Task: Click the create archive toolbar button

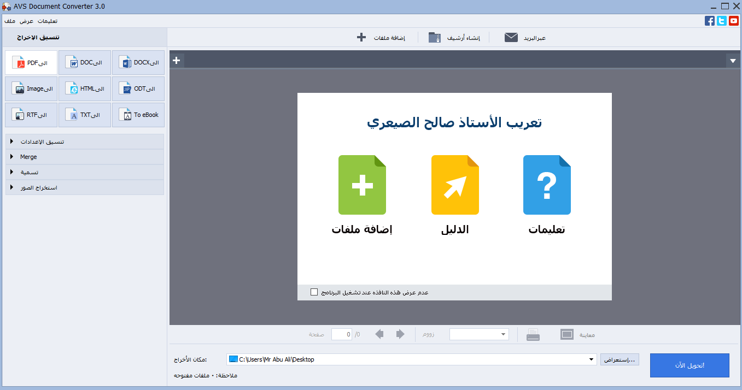Action: tap(454, 38)
